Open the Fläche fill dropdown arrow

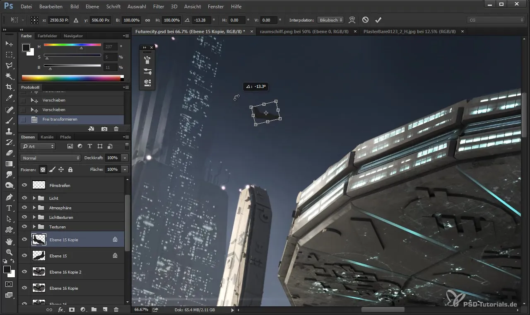coord(125,170)
